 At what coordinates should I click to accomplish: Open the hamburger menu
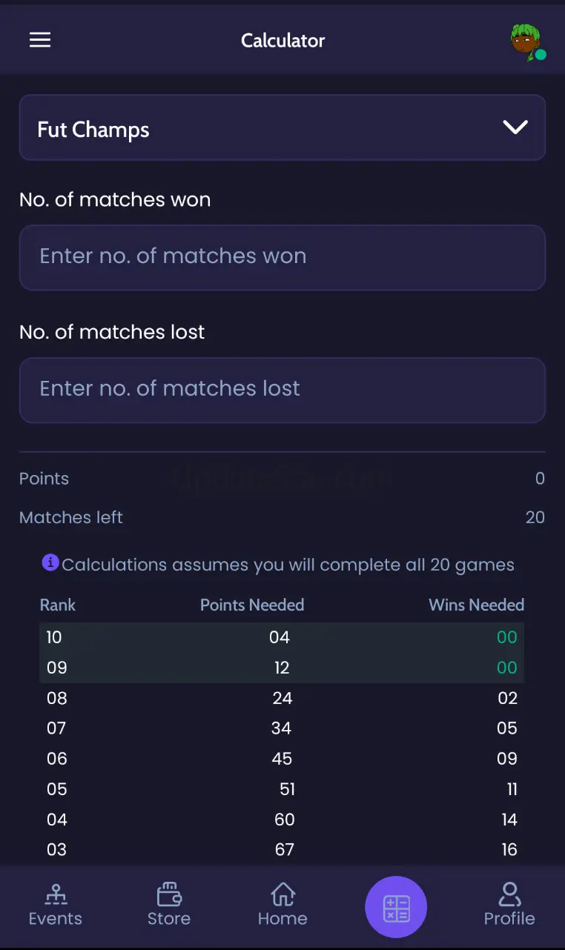pos(40,40)
